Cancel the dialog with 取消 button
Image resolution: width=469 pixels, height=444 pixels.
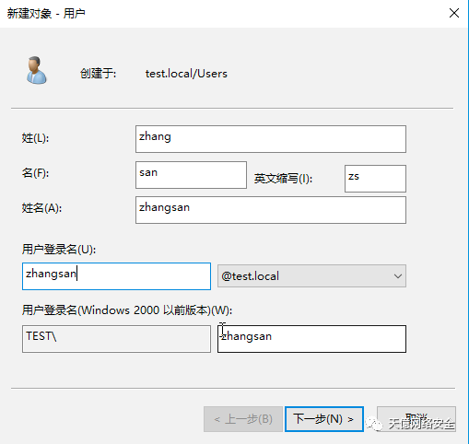pos(416,419)
